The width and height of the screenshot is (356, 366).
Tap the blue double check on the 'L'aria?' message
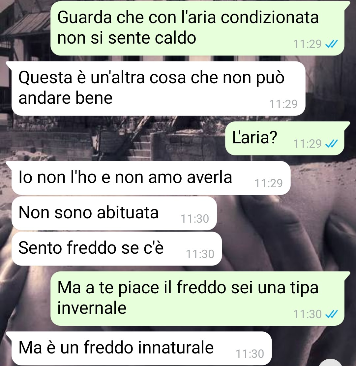[331, 144]
